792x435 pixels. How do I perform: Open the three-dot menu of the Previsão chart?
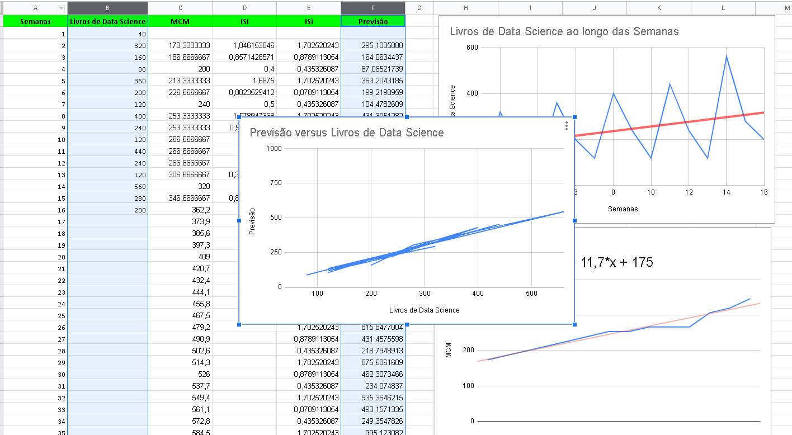click(x=567, y=126)
